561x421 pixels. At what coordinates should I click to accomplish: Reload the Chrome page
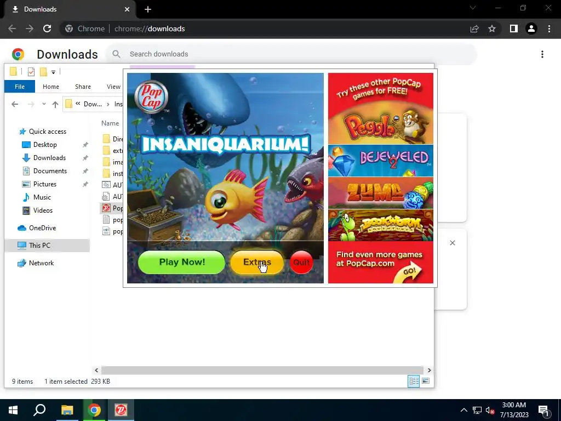(x=47, y=29)
